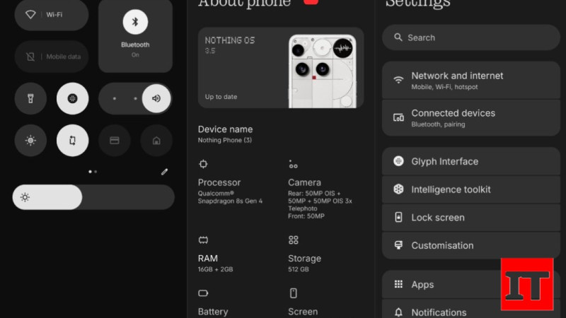Click the Intelligence toolkit icon
The width and height of the screenshot is (566, 318).
398,189
